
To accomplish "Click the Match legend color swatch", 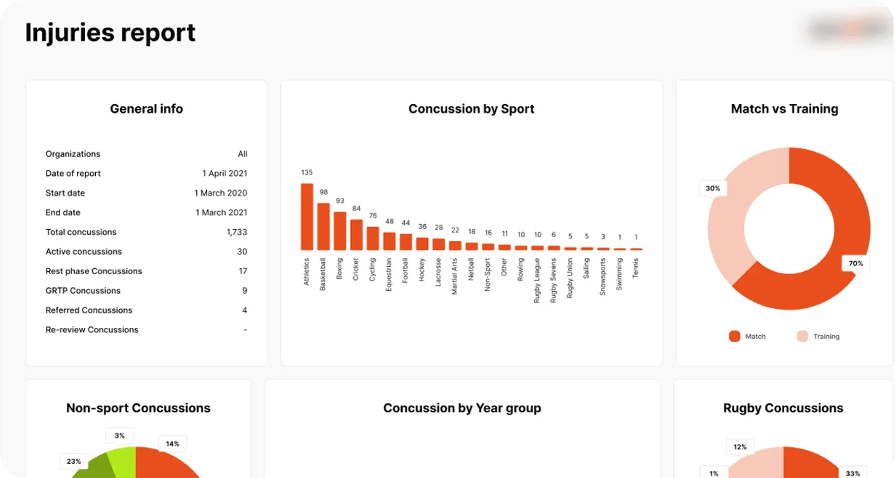I will click(734, 336).
